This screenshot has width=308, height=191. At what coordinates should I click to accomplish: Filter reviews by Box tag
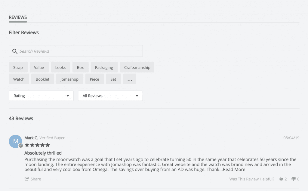coord(80,67)
